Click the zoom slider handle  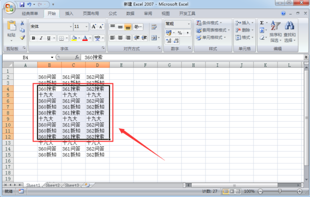[x=280, y=191]
